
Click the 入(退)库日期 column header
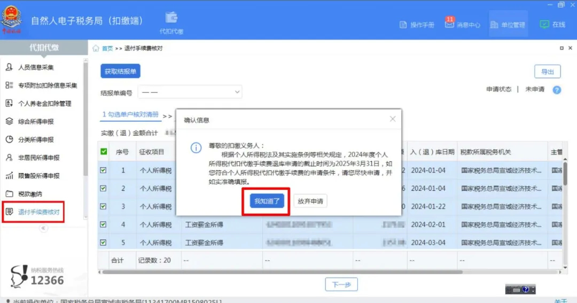pyautogui.click(x=432, y=152)
